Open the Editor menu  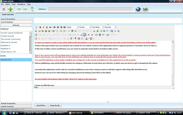(8, 4)
